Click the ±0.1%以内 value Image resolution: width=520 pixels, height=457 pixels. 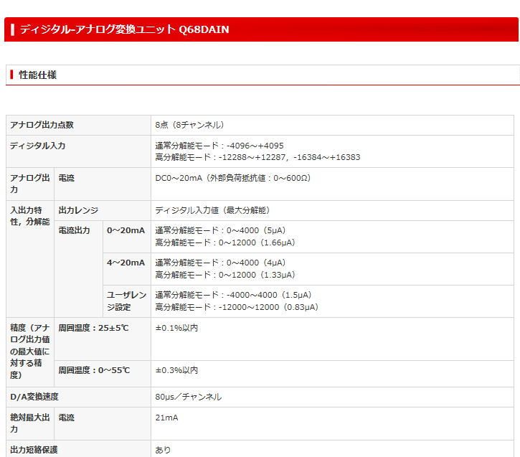click(176, 328)
